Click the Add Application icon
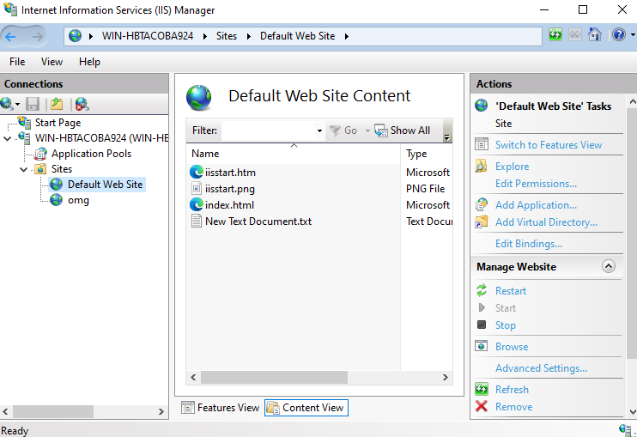 coord(482,204)
